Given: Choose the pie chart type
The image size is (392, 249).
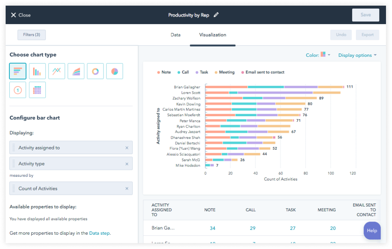Looking at the screenshot, I should 115,71.
